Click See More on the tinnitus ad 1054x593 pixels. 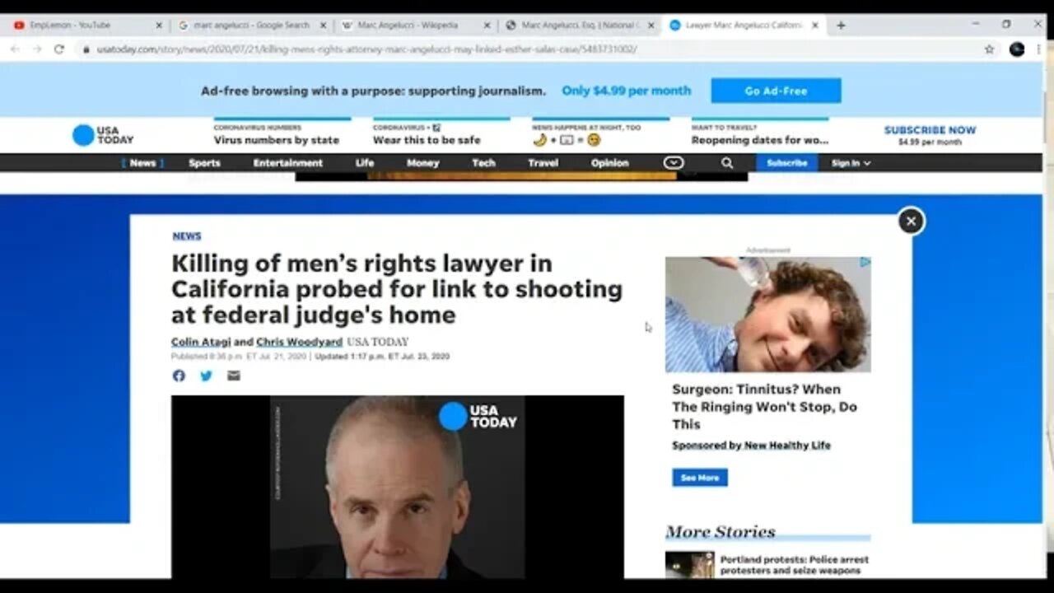click(x=700, y=478)
